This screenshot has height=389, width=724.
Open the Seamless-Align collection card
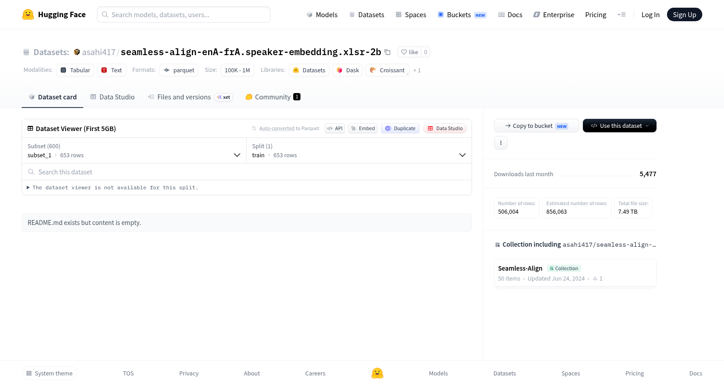coord(575,273)
